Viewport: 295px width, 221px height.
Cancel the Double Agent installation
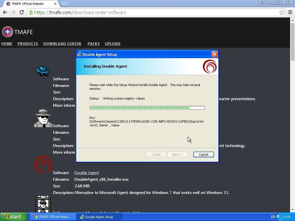pyautogui.click(x=203, y=155)
